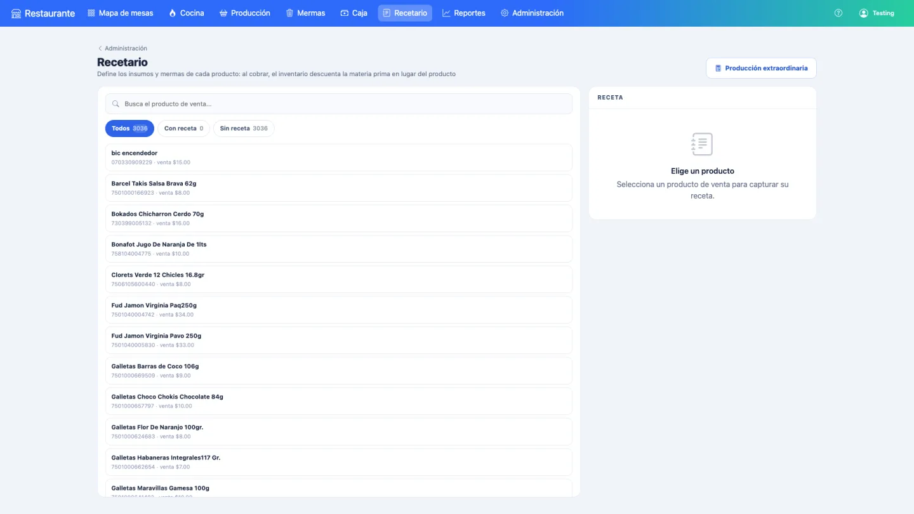Screen dimensions: 914x514
Task: Click the Administración gear icon
Action: [x=505, y=13]
